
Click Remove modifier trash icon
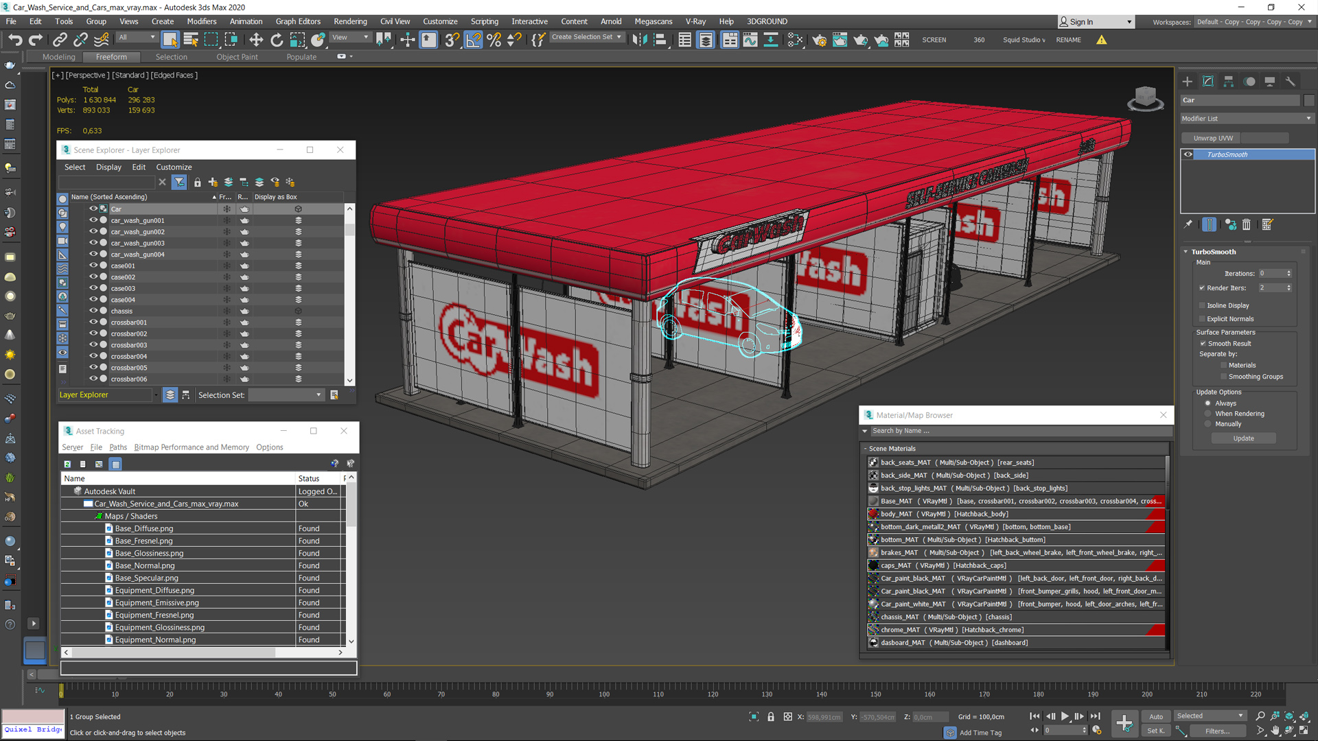(1247, 224)
